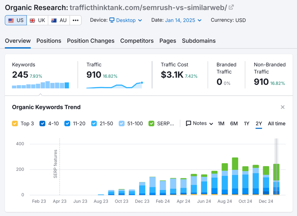
Task: Close the Organic Keywords Trend panel
Action: click(282, 107)
